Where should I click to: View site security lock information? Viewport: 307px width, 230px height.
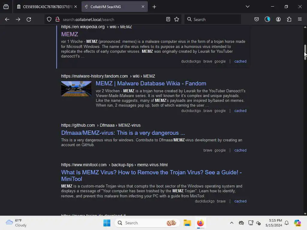pos(58,19)
